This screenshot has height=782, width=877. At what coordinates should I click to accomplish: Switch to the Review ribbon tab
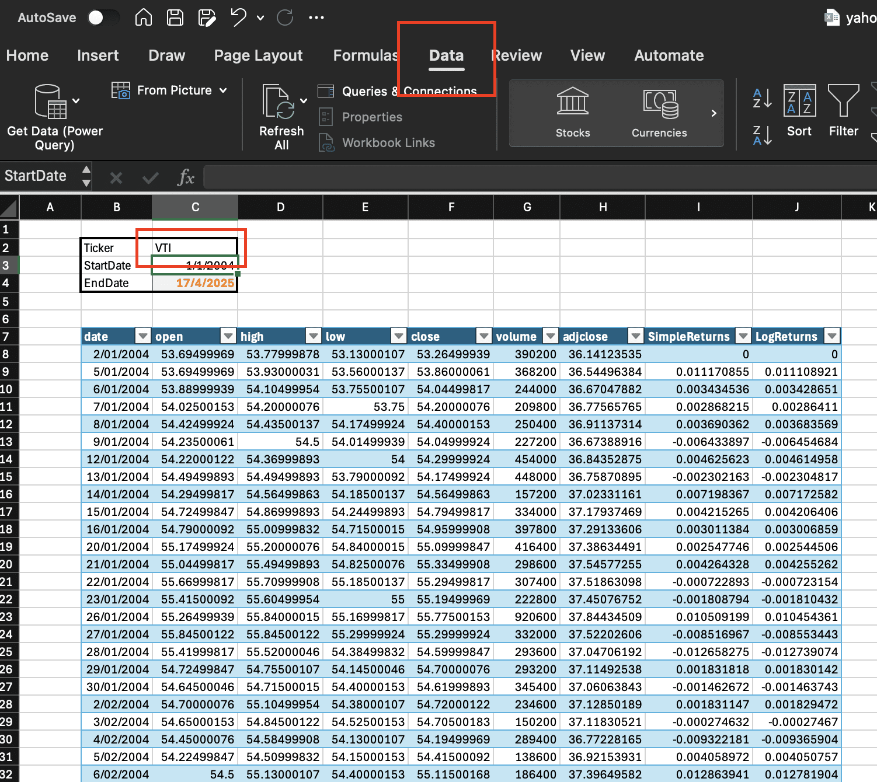[x=516, y=55]
